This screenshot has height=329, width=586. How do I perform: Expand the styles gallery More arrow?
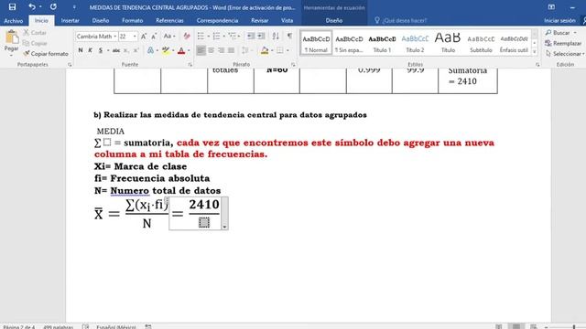click(535, 52)
